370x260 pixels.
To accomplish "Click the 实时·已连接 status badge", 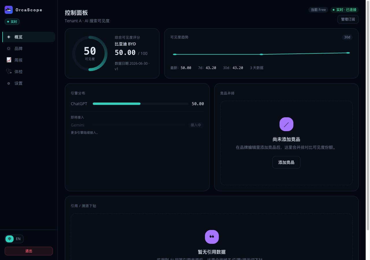I will [x=345, y=10].
